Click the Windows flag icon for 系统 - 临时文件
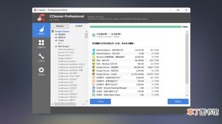 94,61
